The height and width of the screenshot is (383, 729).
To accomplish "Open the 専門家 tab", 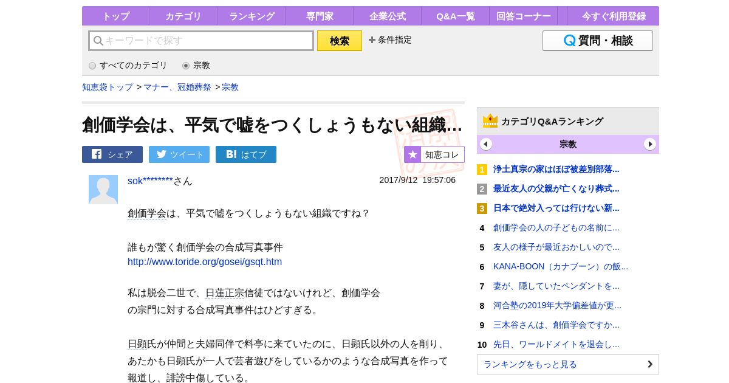I will [x=319, y=16].
